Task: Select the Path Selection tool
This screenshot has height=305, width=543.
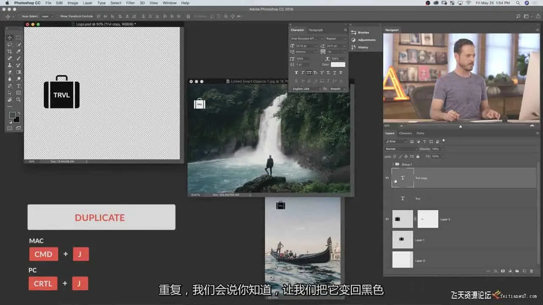Action: (x=10, y=92)
